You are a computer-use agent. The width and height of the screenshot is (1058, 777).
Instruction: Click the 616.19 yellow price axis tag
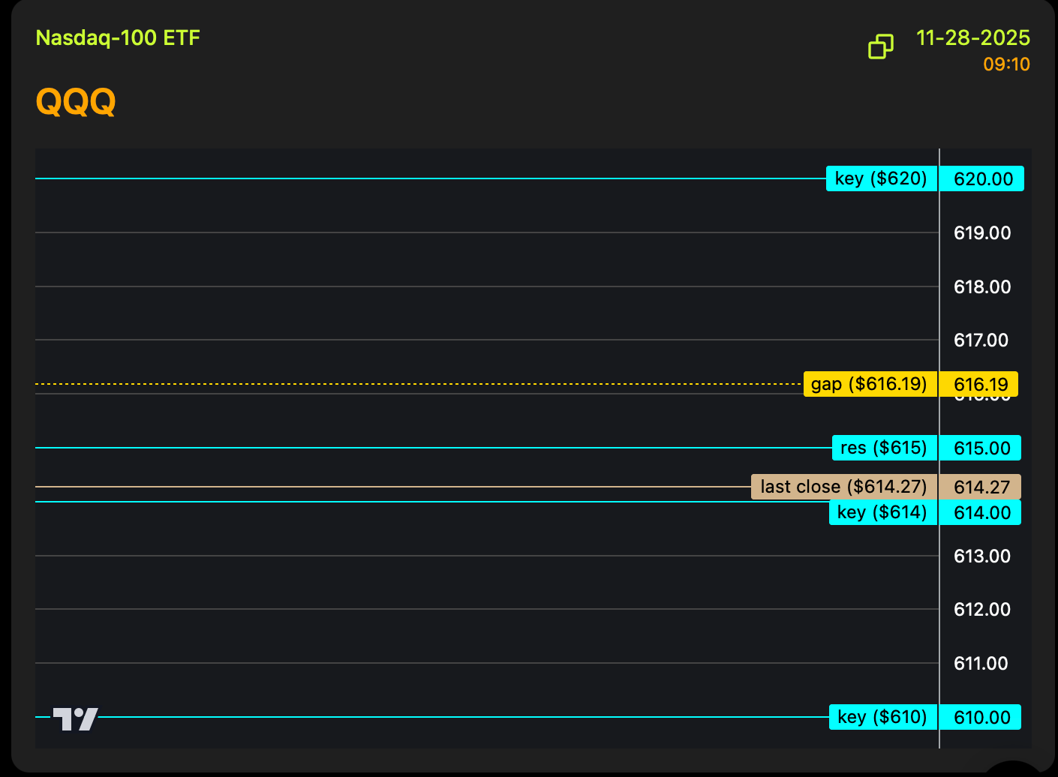pyautogui.click(x=980, y=385)
